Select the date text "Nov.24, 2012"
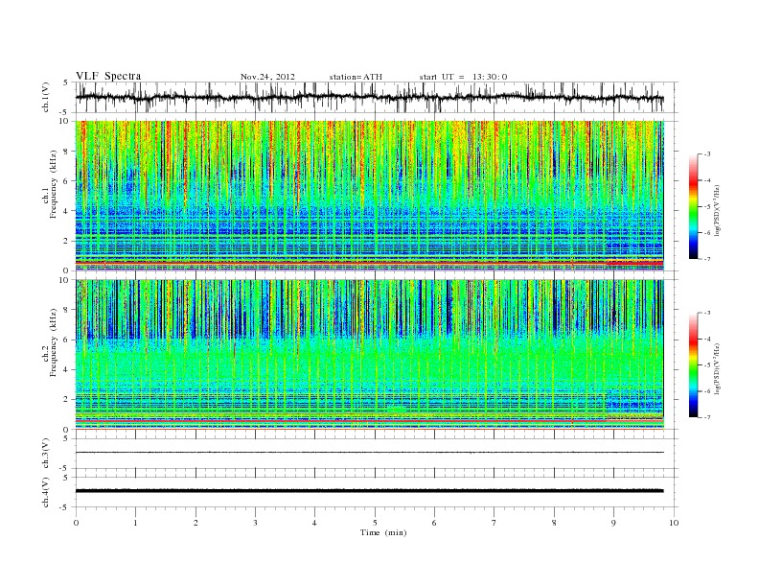The height and width of the screenshot is (587, 759). coord(267,77)
